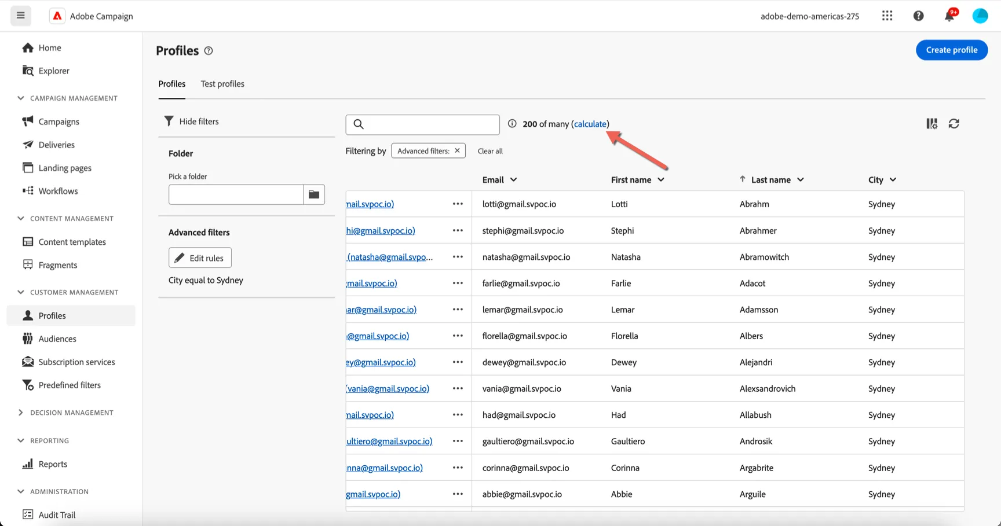1001x526 pixels.
Task: Open more actions for natasha row
Action: click(458, 257)
